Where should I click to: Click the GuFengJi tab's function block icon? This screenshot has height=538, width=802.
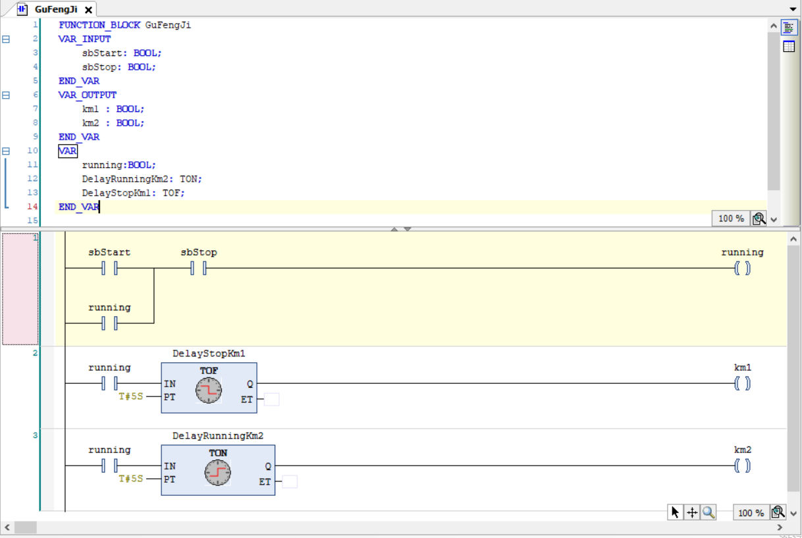click(x=22, y=9)
